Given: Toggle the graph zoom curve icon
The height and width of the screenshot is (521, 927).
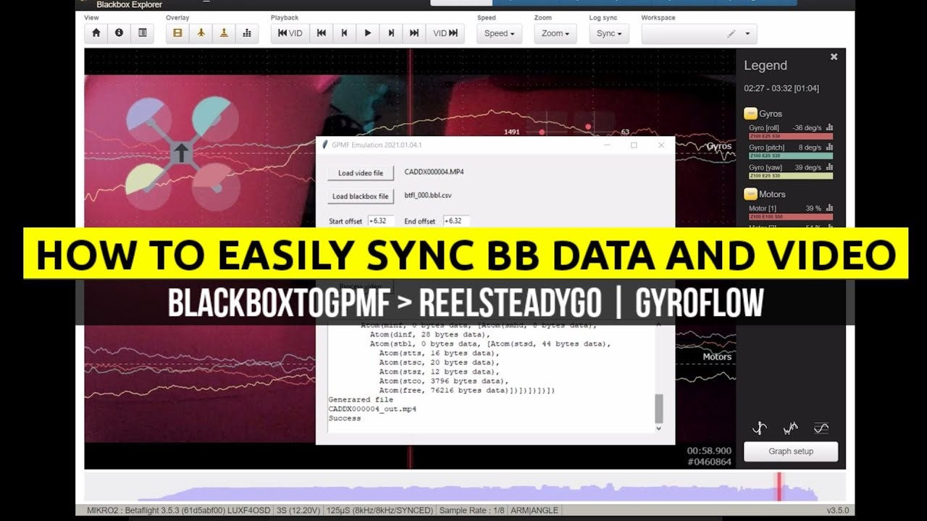Looking at the screenshot, I should (760, 428).
